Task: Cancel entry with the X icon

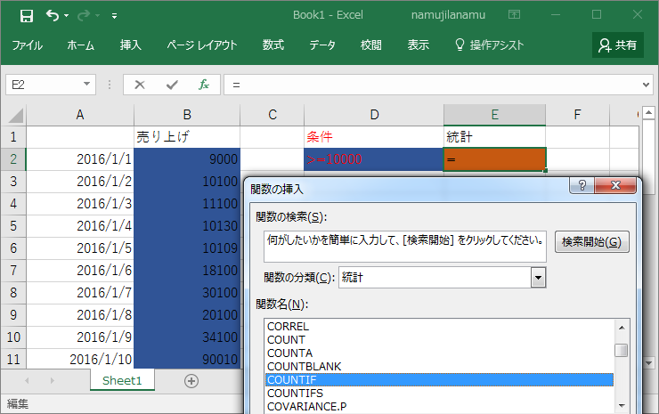Action: (140, 85)
